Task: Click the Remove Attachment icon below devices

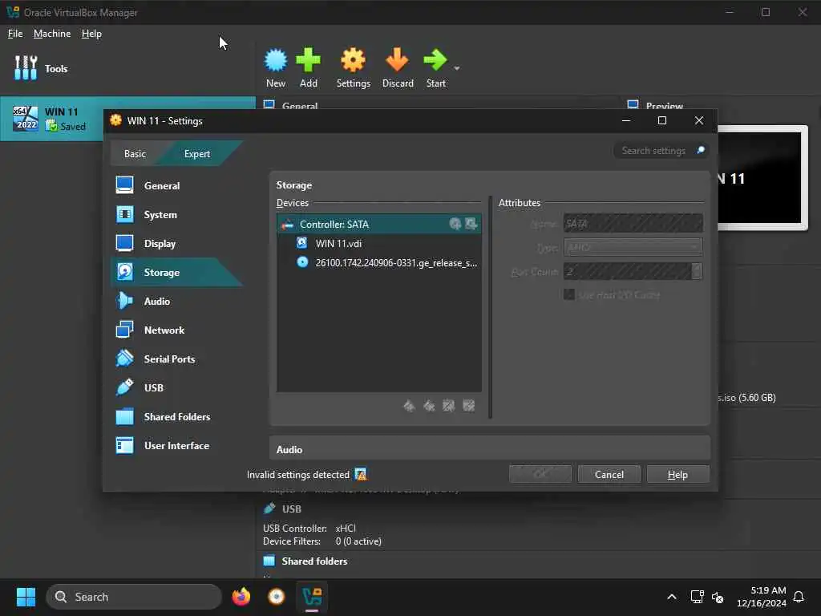Action: pyautogui.click(x=468, y=405)
